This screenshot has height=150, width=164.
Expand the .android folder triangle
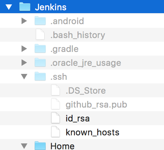(x=24, y=21)
